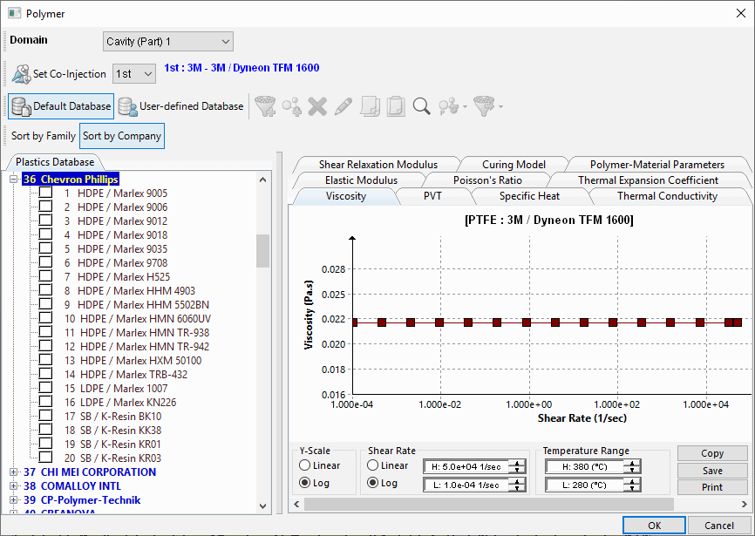The image size is (755, 536).
Task: Click the high temperature spinner arrows
Action: [x=633, y=466]
